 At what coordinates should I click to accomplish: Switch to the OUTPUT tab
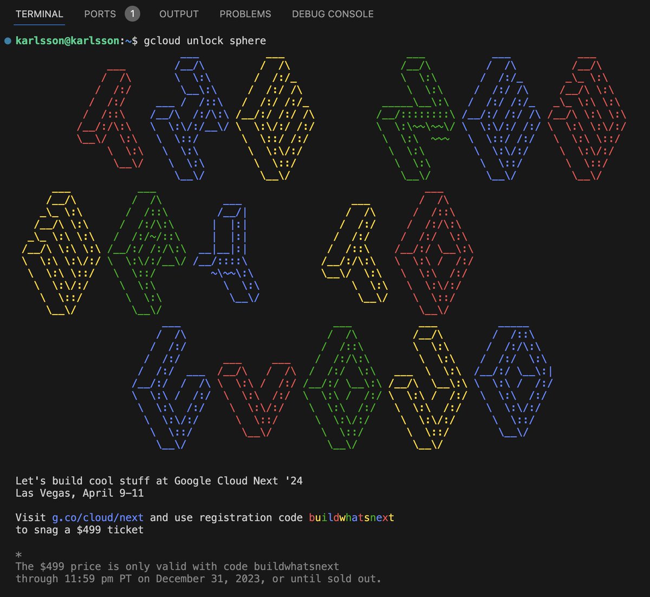(178, 14)
